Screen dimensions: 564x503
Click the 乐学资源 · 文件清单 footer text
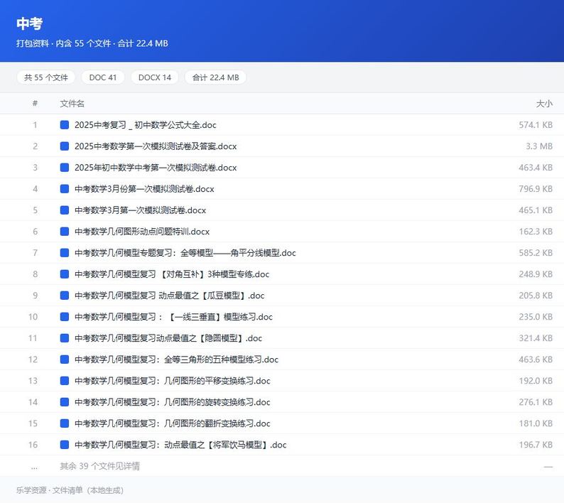(70, 490)
